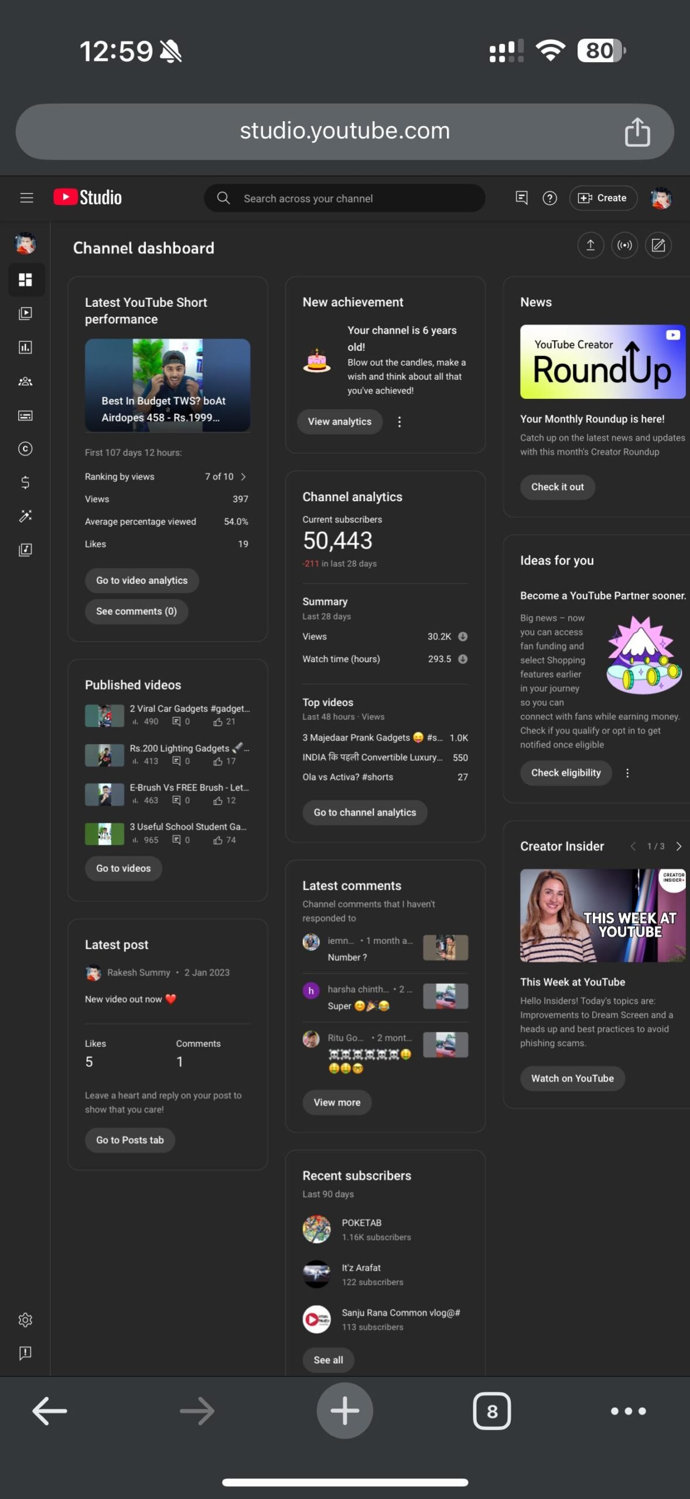Open the Customization wand icon
Image resolution: width=690 pixels, height=1499 pixels.
click(x=25, y=516)
